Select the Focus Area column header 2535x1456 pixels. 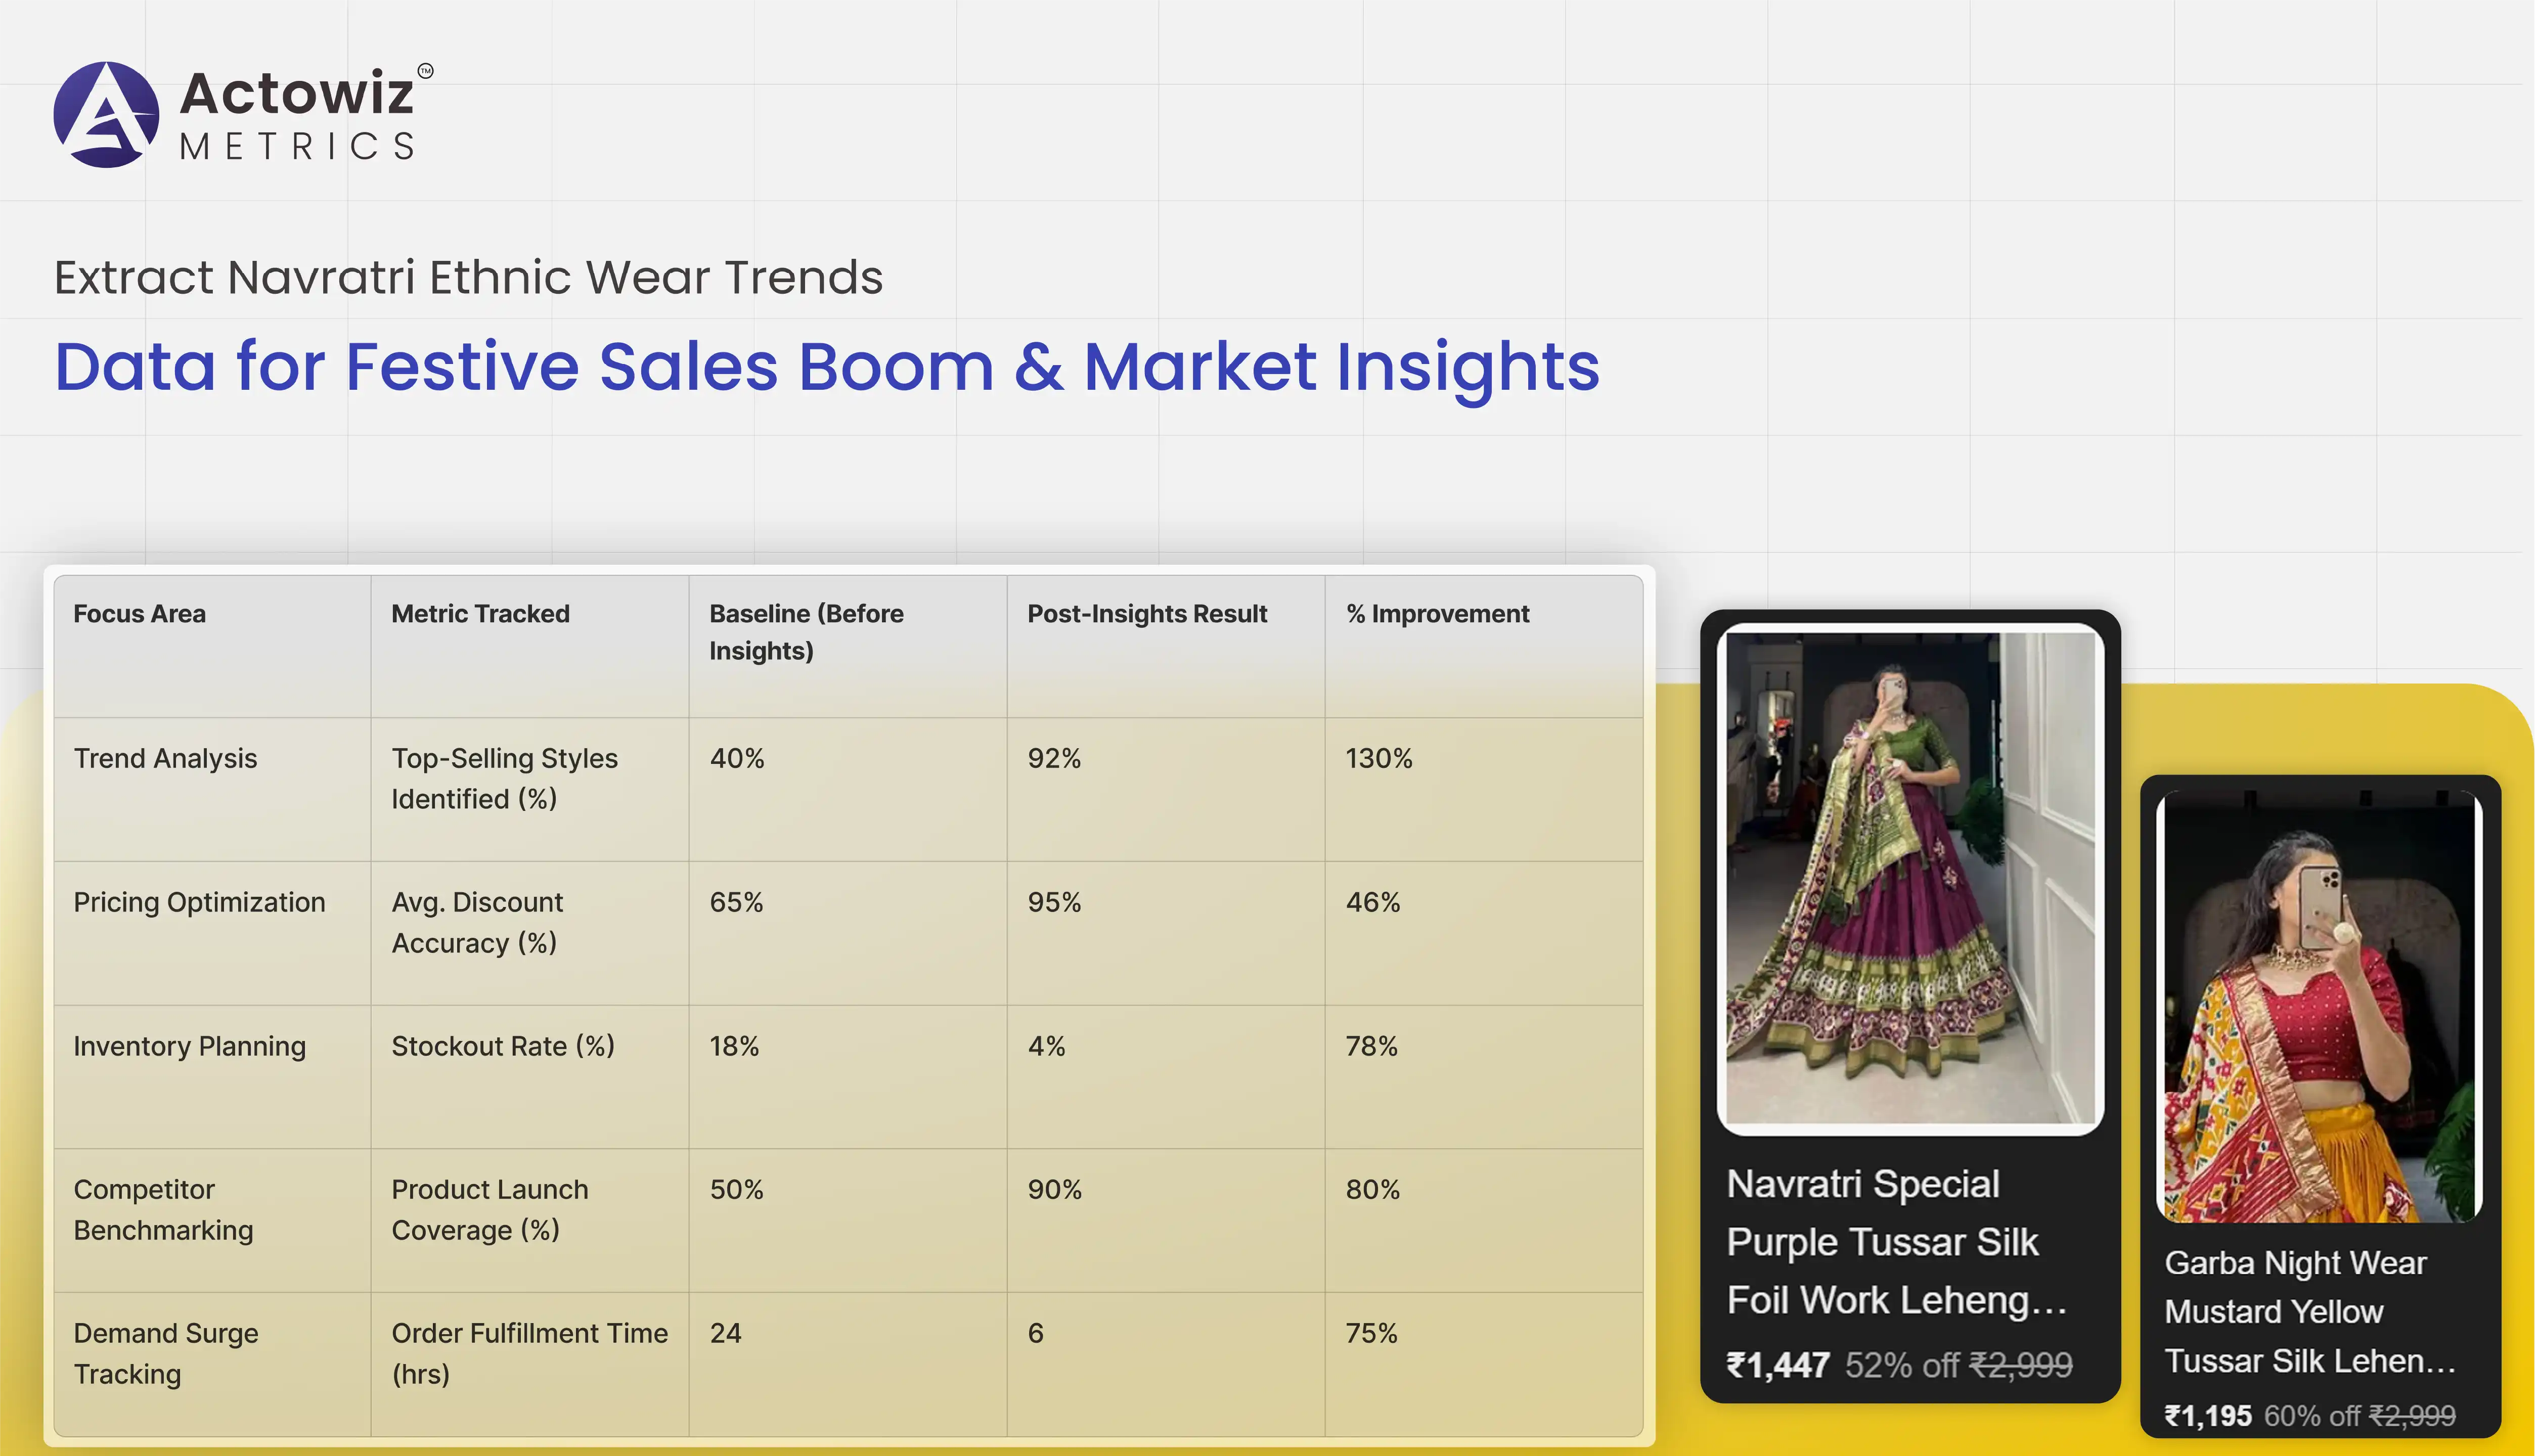[140, 614]
